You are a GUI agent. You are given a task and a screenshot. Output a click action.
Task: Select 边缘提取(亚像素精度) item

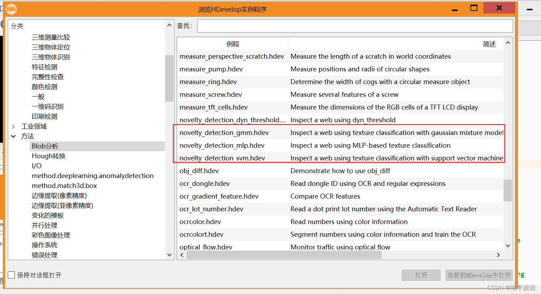click(63, 206)
